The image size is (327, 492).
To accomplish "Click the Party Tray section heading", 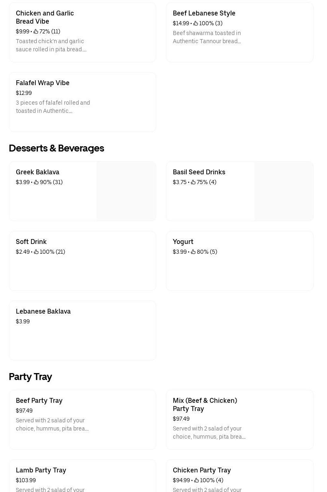I will coord(31,377).
